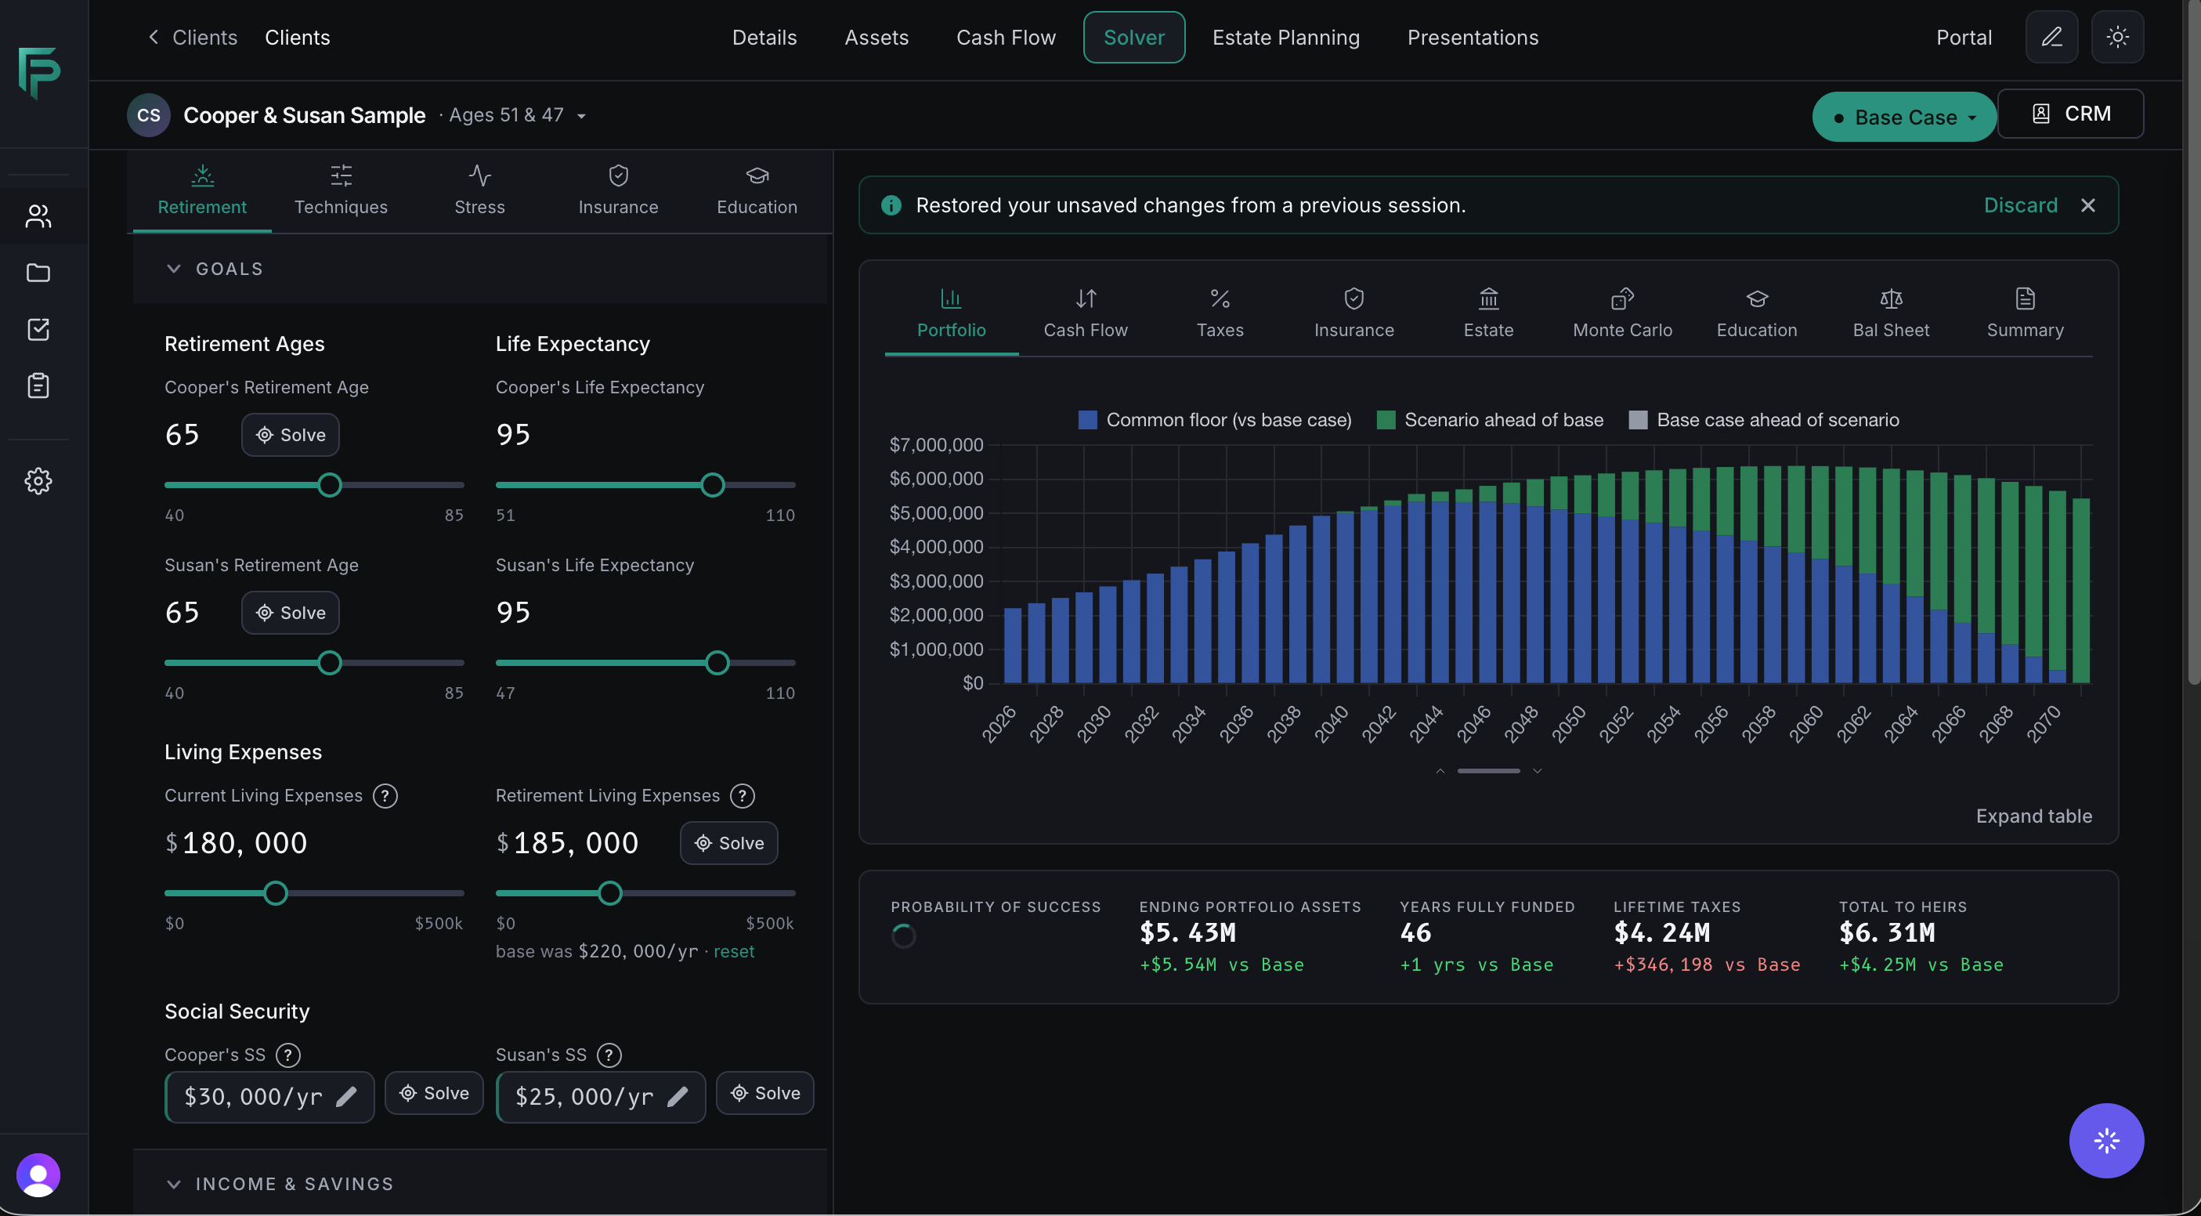Click Current Living Expenses help icon
Screen dimensions: 2201x1216
pos(385,795)
